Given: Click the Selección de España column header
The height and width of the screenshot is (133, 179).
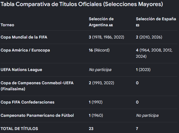Looking at the screenshot, I should [x=156, y=22].
